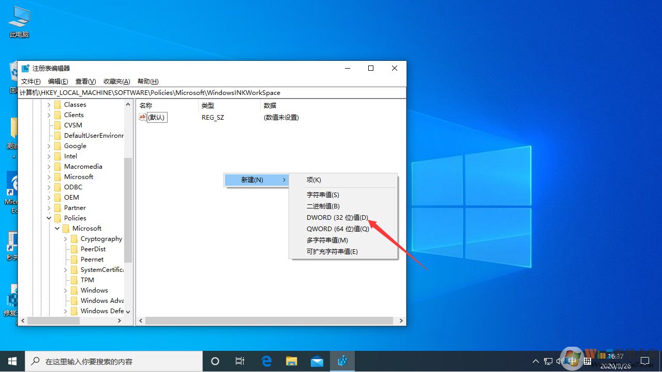662x372 pixels.
Task: Click the Windows Start button
Action: point(12,361)
